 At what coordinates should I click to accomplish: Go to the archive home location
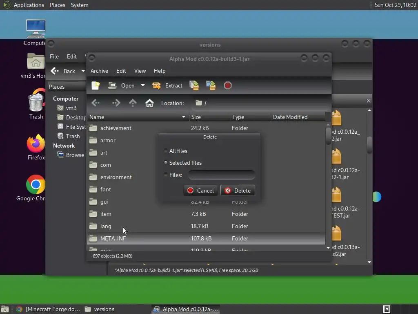click(149, 103)
